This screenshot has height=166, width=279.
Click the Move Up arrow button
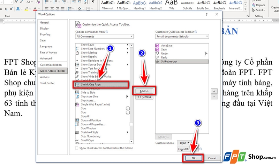214,91
